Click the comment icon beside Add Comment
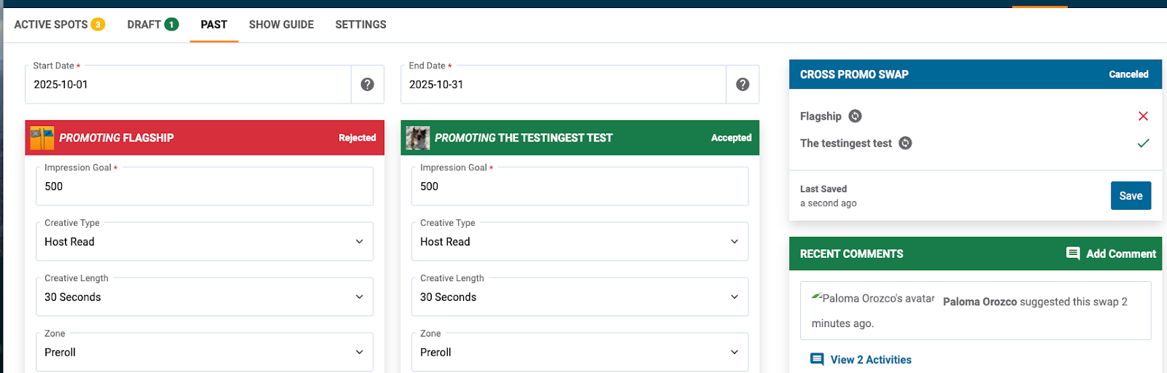The height and width of the screenshot is (373, 1167). 1073,254
